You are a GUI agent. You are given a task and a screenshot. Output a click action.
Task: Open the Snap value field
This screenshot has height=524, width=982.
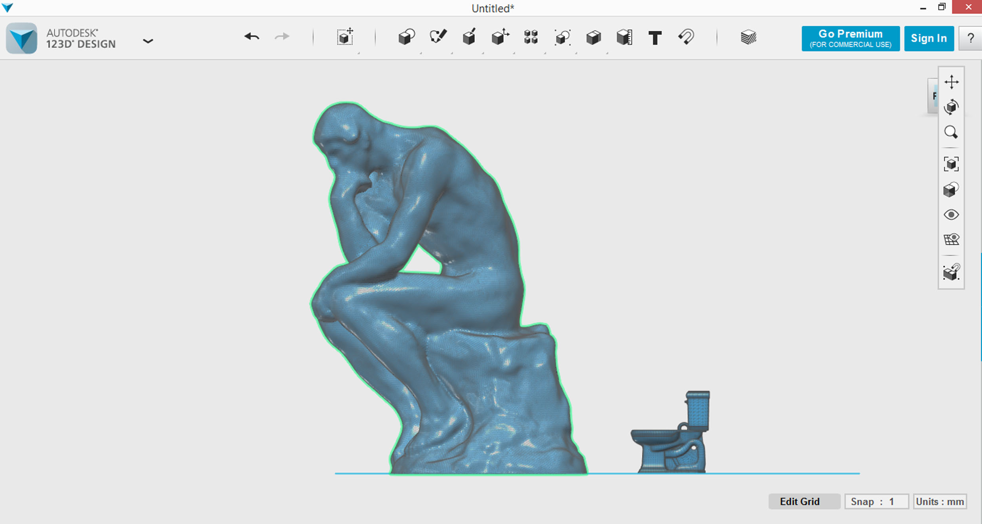point(876,501)
